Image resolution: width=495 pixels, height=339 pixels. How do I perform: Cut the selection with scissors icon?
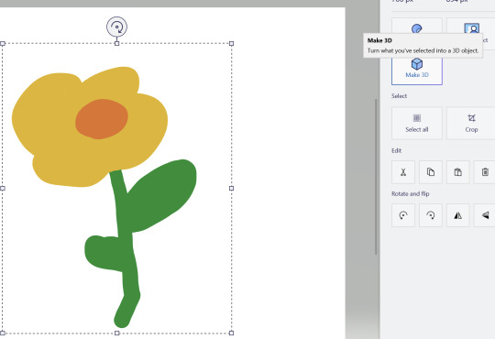[403, 172]
